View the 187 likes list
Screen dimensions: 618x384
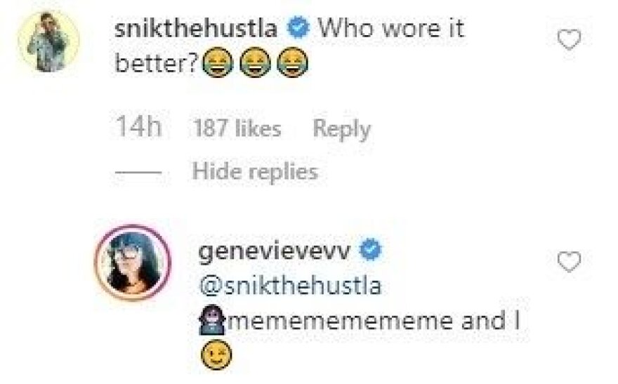[x=236, y=128]
